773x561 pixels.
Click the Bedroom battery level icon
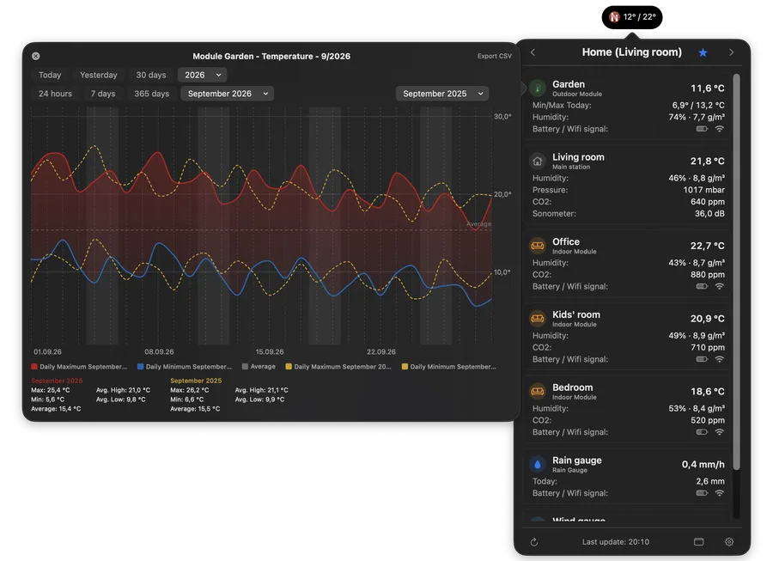pyautogui.click(x=702, y=432)
